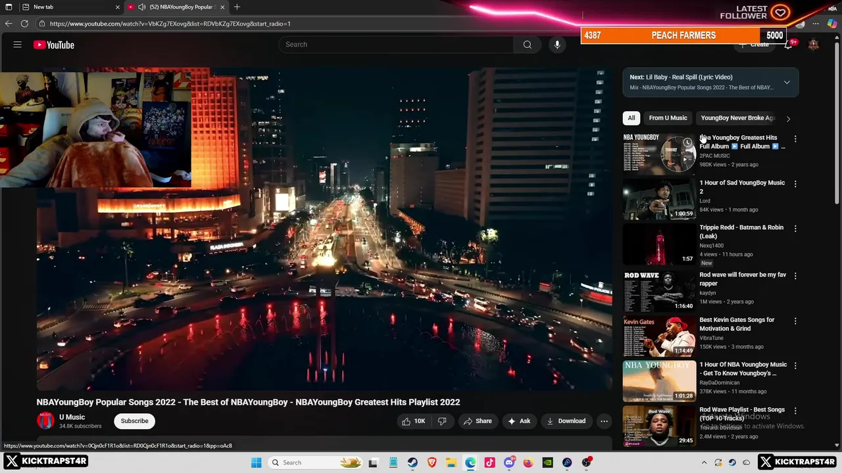Open 1 Hour of Sad YoungBoy Music thumbnail
Image resolution: width=842 pixels, height=473 pixels.
click(x=659, y=198)
